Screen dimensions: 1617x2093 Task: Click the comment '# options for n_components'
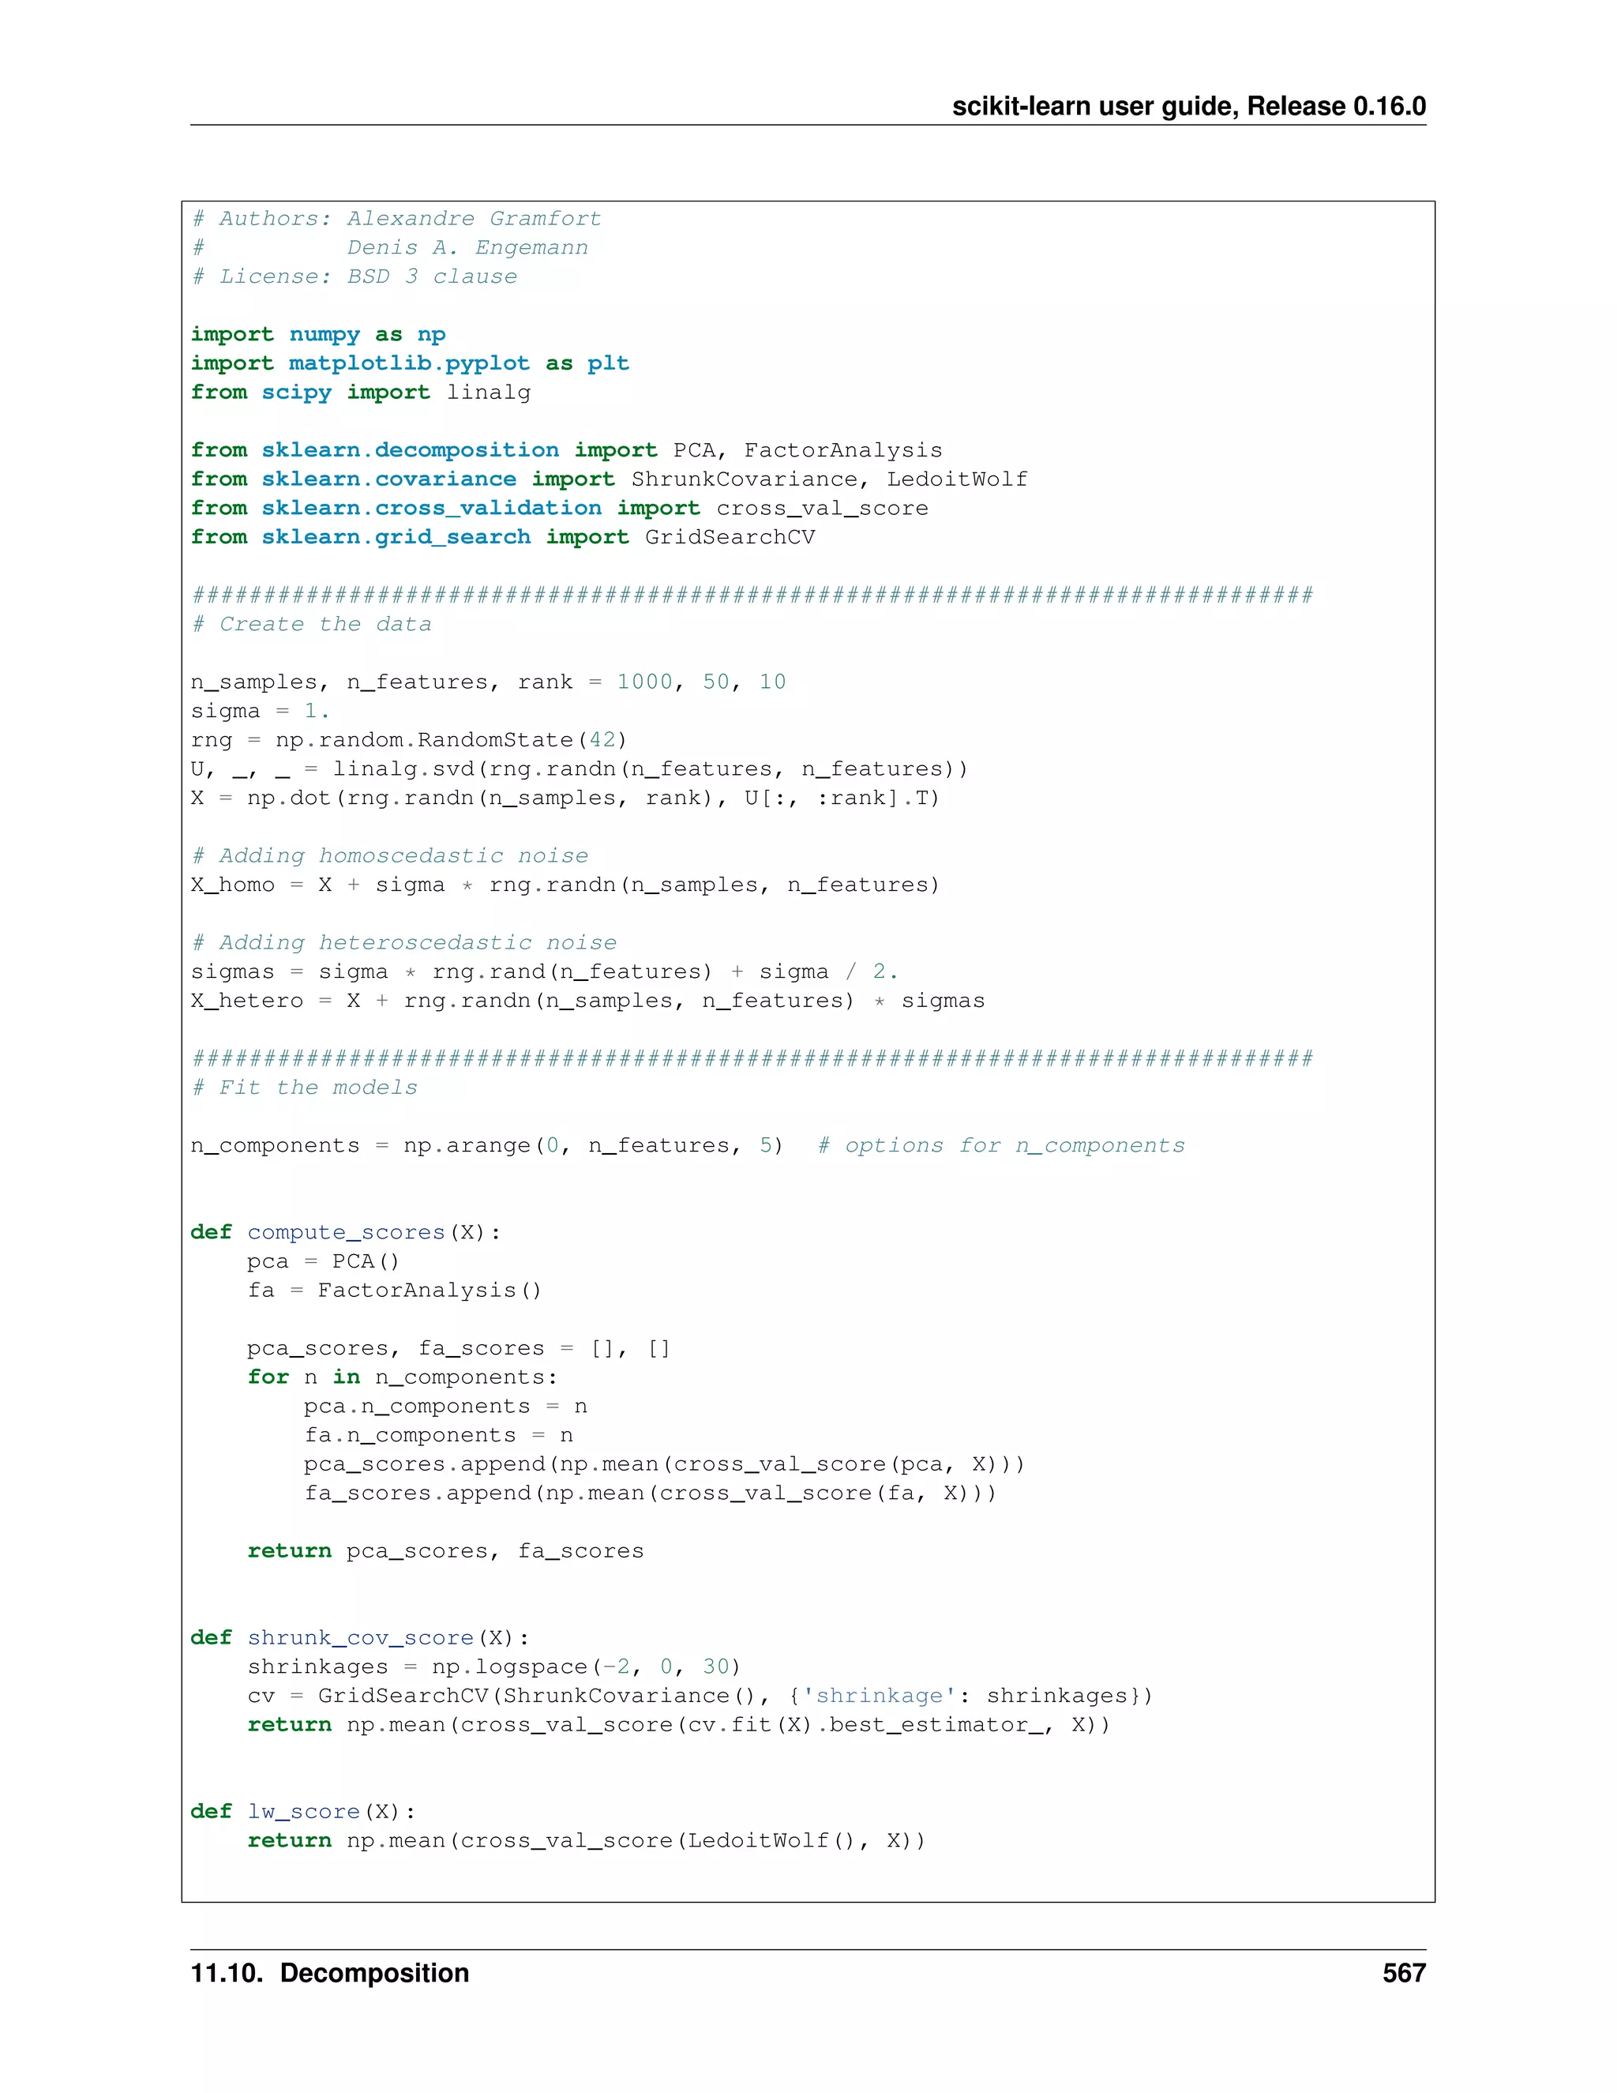point(1001,1145)
